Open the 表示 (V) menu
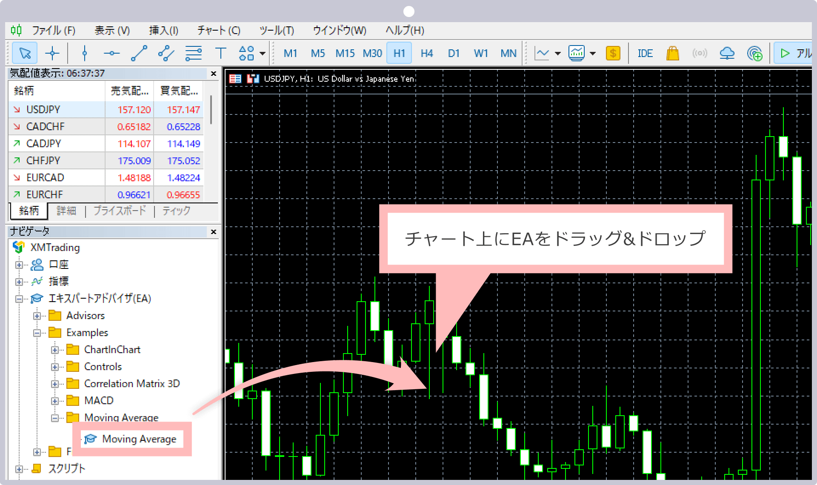The width and height of the screenshot is (817, 485). [x=112, y=31]
